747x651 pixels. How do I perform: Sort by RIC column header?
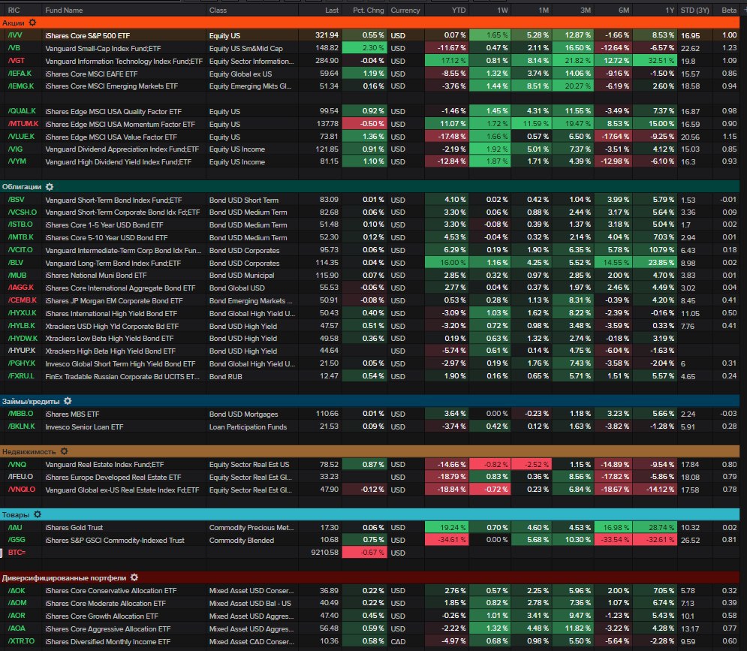click(x=14, y=10)
